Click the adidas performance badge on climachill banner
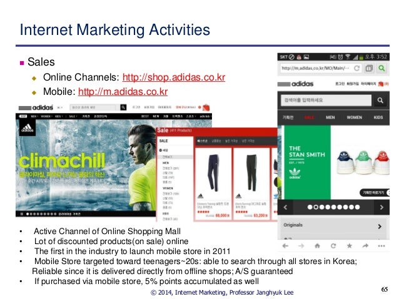 click(x=28, y=127)
